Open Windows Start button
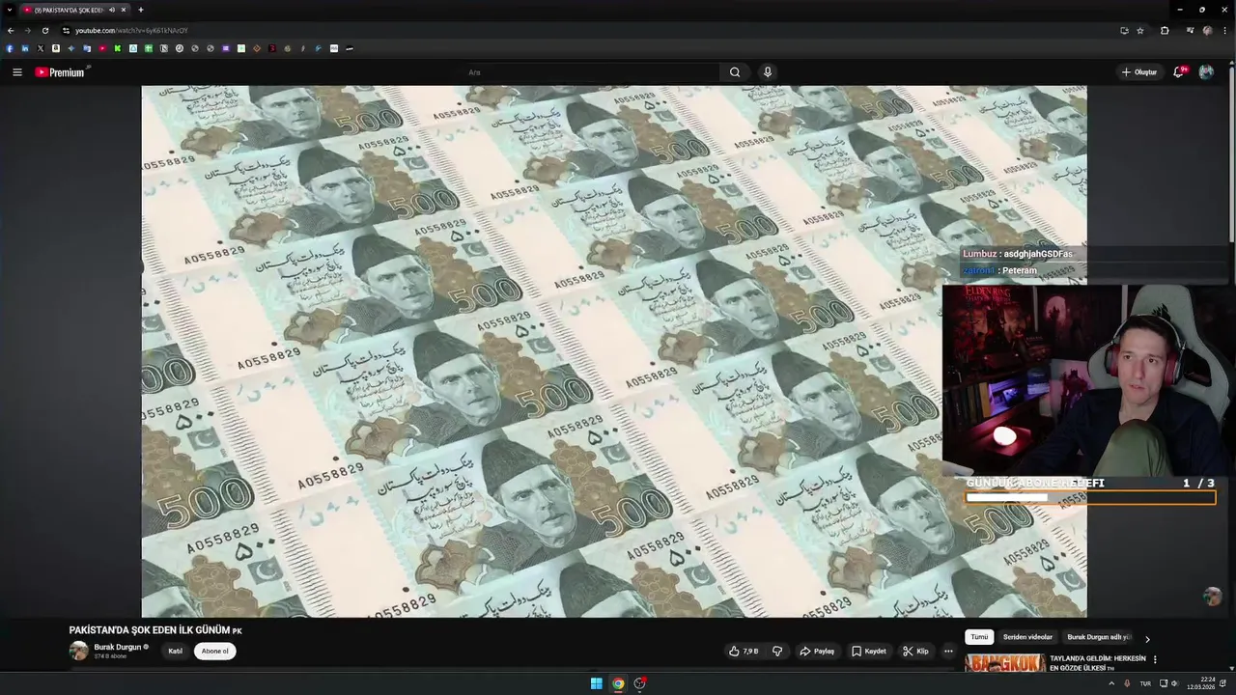 [597, 683]
